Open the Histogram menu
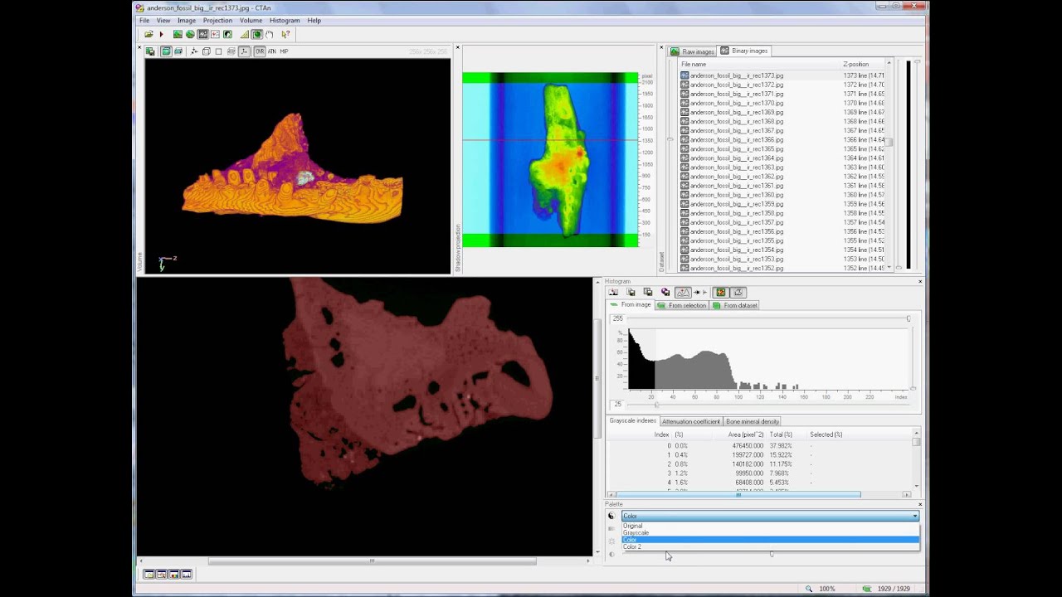 (285, 20)
